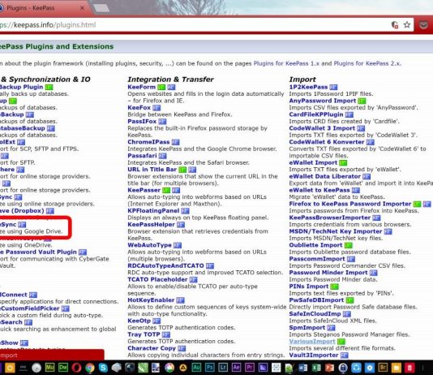Open the KeePassHelper plugin link

[151, 225]
